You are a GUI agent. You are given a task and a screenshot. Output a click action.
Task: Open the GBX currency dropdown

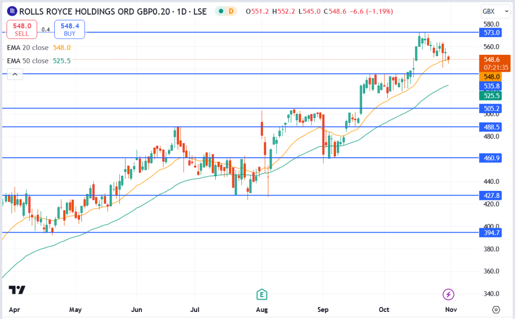495,12
